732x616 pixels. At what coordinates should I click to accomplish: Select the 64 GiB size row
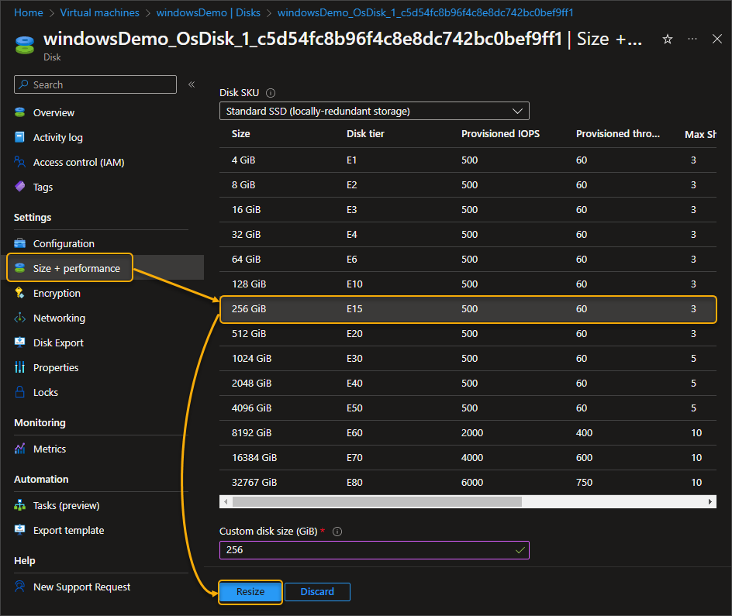tap(468, 259)
